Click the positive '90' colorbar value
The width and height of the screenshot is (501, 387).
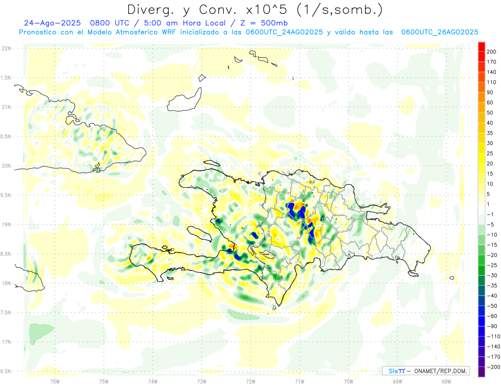point(490,93)
